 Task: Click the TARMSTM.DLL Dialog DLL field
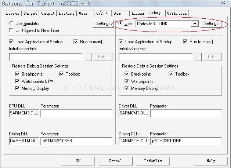(134, 141)
